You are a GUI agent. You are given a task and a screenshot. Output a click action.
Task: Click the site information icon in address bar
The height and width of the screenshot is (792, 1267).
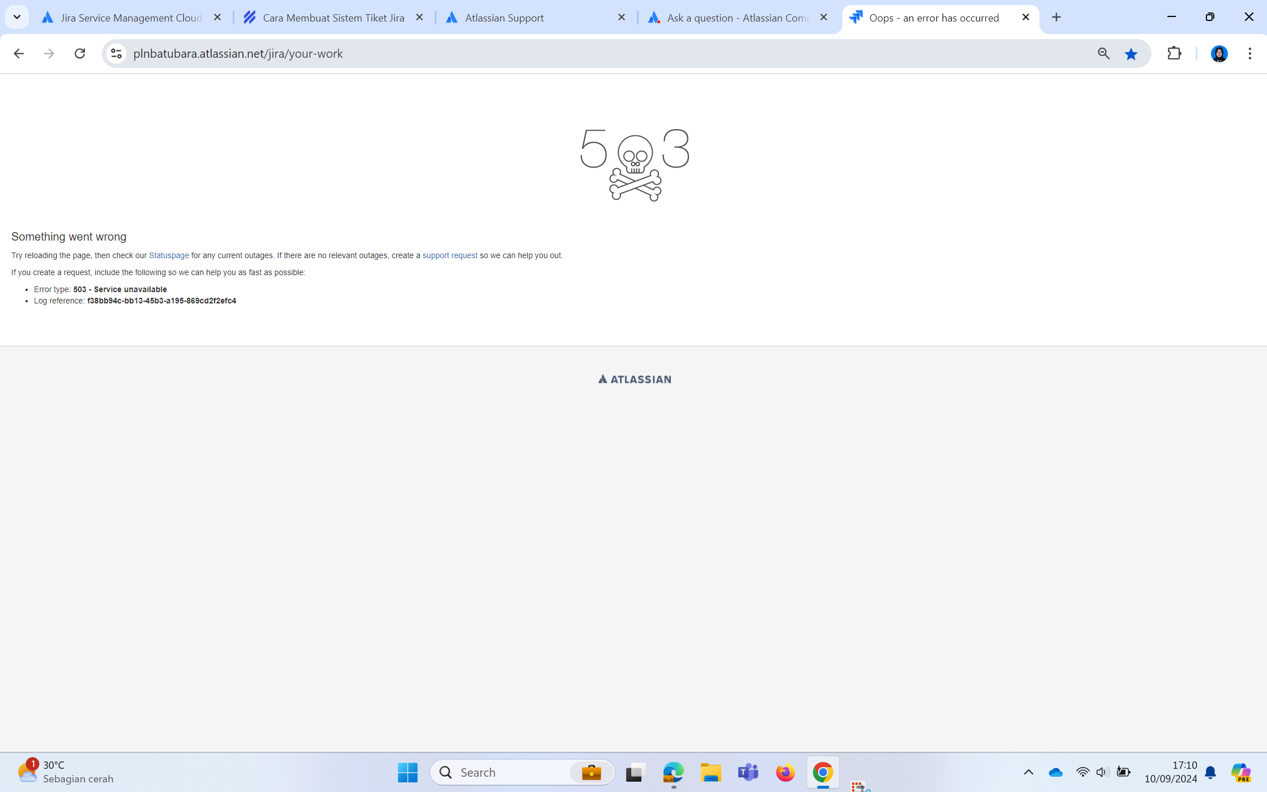tap(116, 53)
